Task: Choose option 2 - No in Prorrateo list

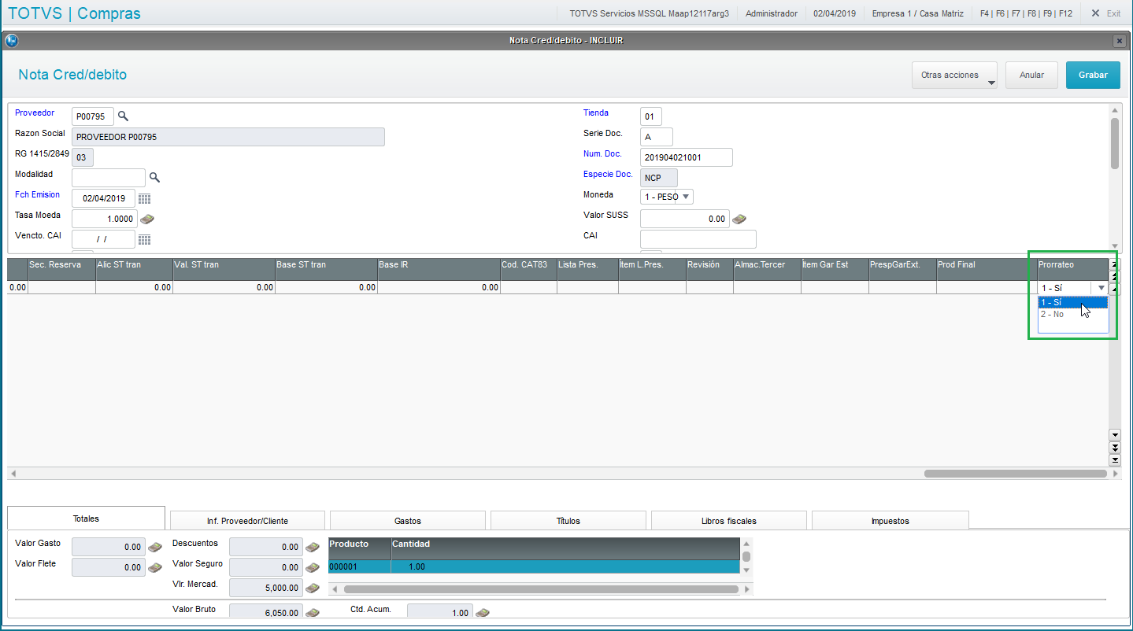Action: [1073, 314]
